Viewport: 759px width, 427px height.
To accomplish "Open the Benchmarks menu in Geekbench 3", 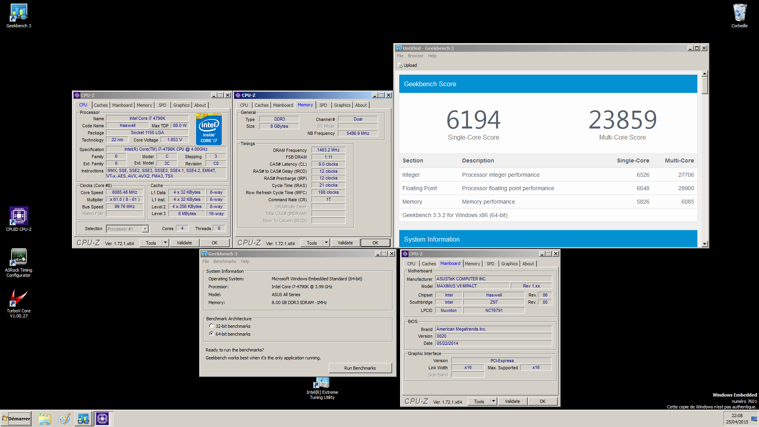I will (x=225, y=261).
